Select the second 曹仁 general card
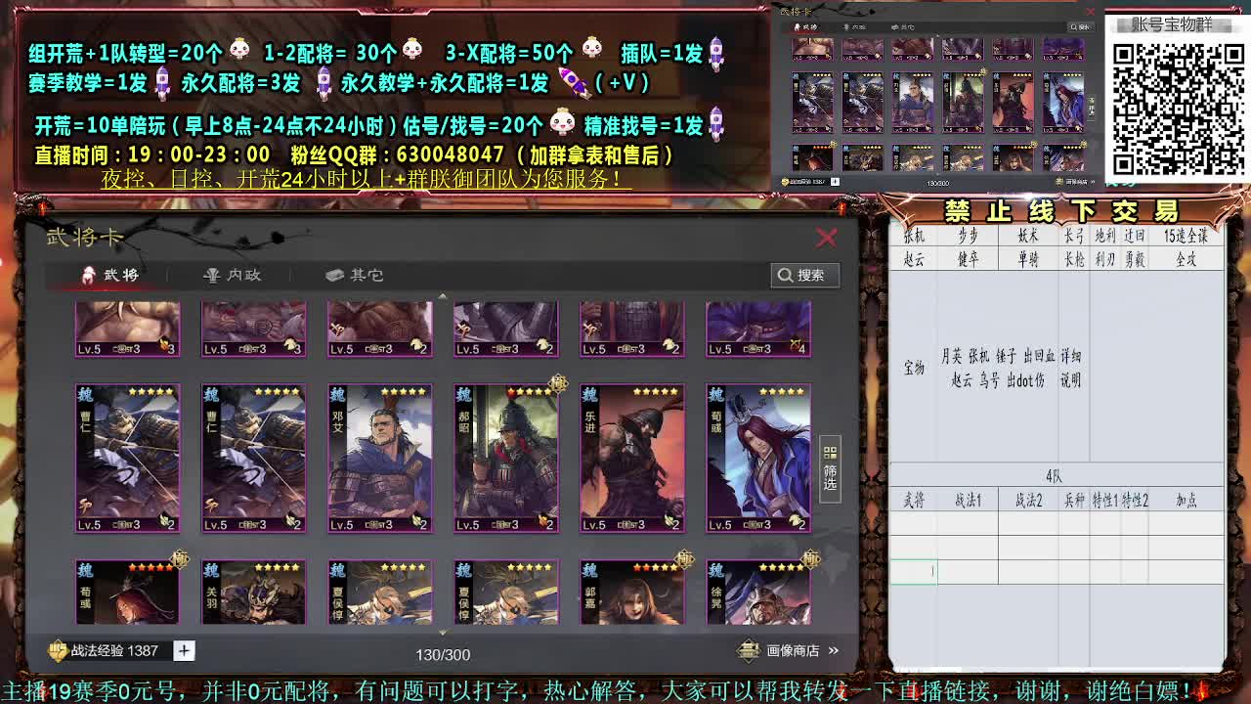 tap(253, 458)
